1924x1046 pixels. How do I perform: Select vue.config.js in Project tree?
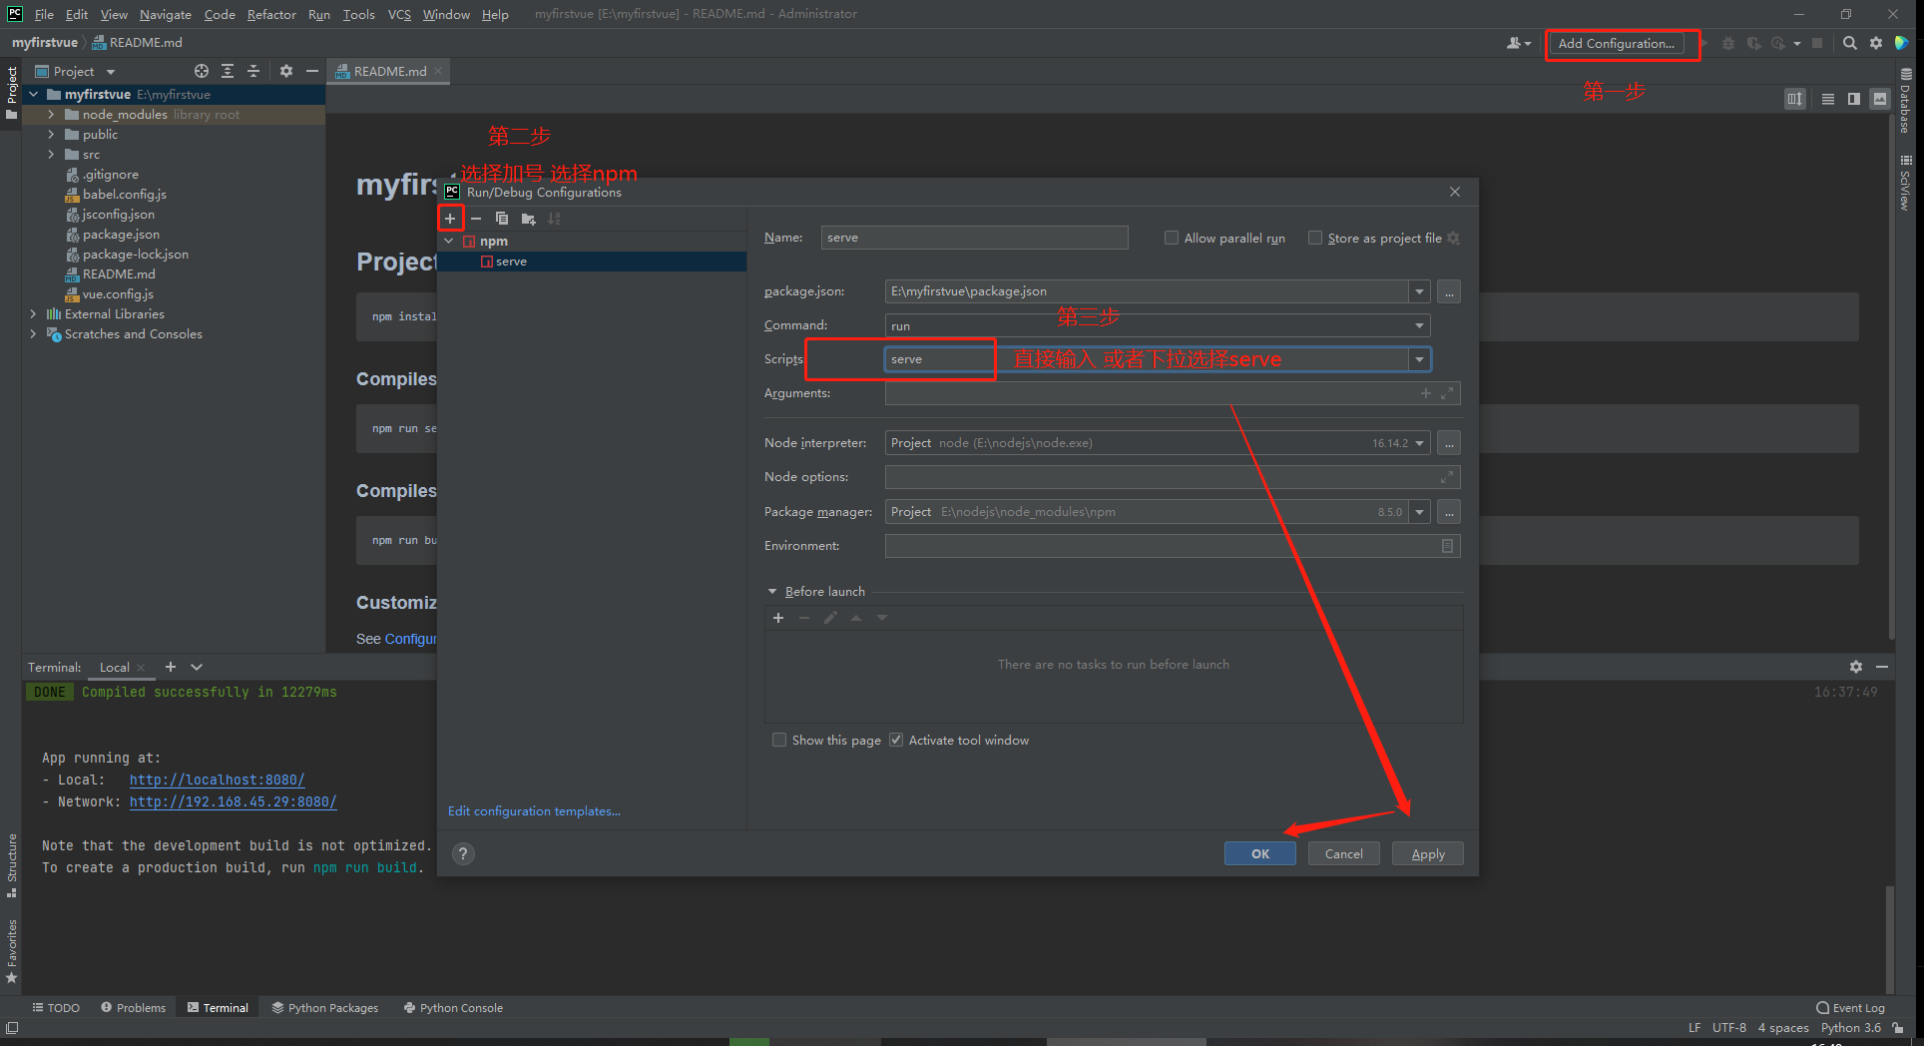coord(118,294)
